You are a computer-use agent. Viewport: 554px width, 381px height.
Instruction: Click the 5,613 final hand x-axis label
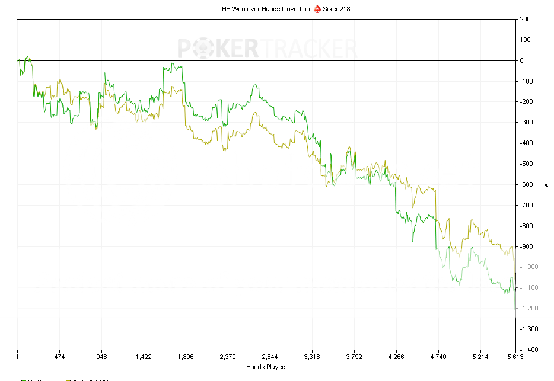point(515,357)
